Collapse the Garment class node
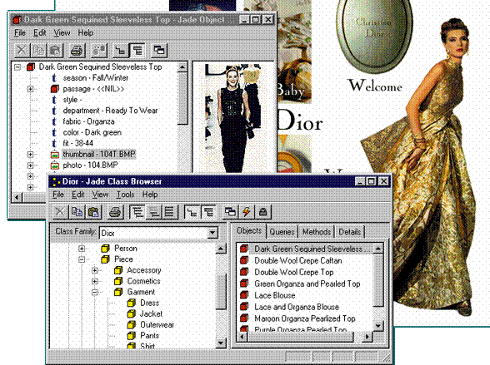This screenshot has height=365, width=490. (x=95, y=292)
